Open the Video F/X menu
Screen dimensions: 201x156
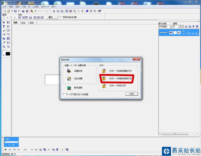click(x=45, y=7)
